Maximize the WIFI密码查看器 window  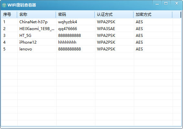[166, 3]
